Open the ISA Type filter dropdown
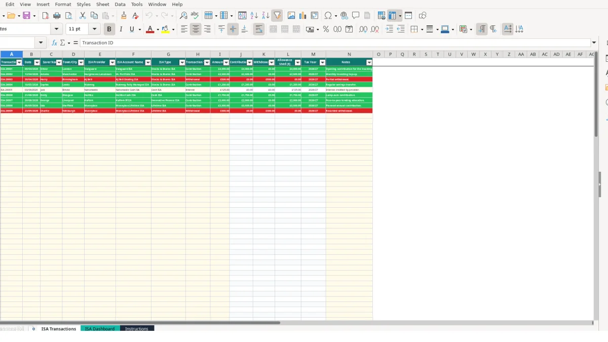Viewport: 608px width, 342px height. 182,62
